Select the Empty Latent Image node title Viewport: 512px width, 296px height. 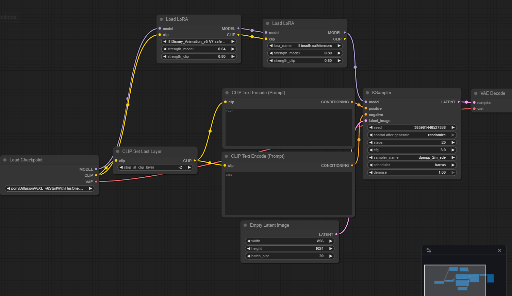tap(269, 225)
